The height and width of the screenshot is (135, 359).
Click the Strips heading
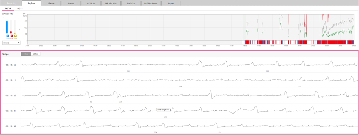click(x=5, y=54)
